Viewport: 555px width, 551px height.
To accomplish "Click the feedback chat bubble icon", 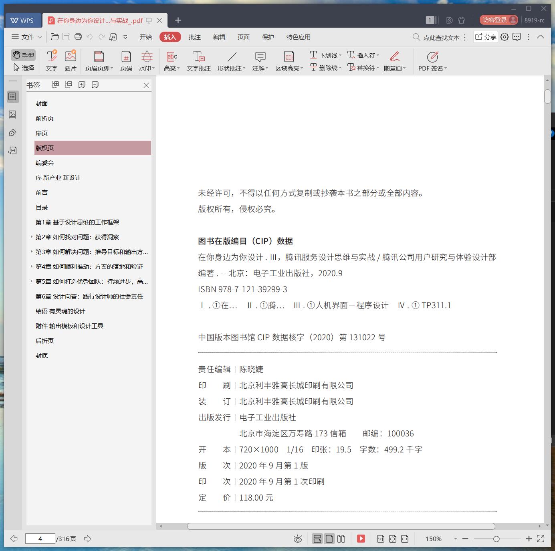I will pos(517,37).
